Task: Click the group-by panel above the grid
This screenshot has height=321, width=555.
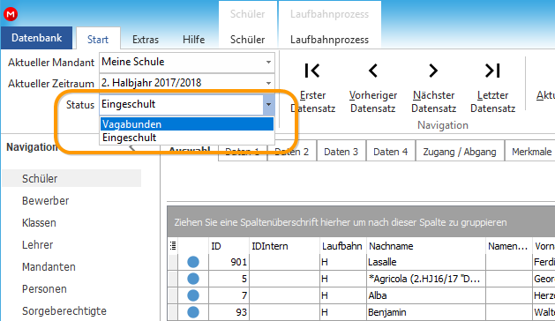Action: click(x=361, y=222)
